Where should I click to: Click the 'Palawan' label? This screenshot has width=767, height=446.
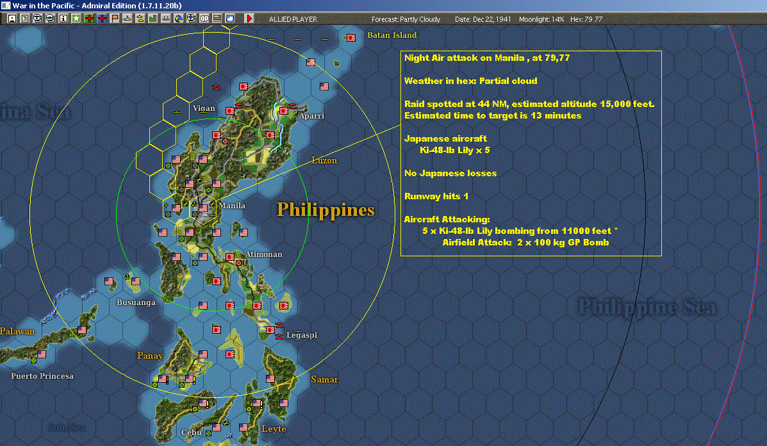(x=17, y=331)
